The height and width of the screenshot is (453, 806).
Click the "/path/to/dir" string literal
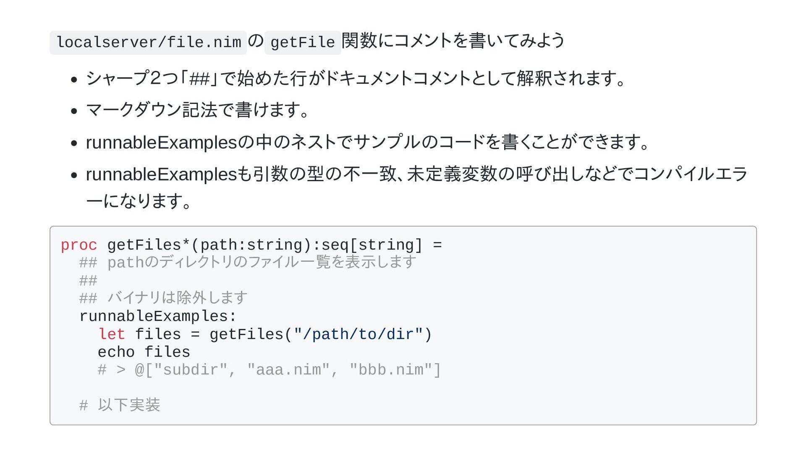click(x=359, y=334)
